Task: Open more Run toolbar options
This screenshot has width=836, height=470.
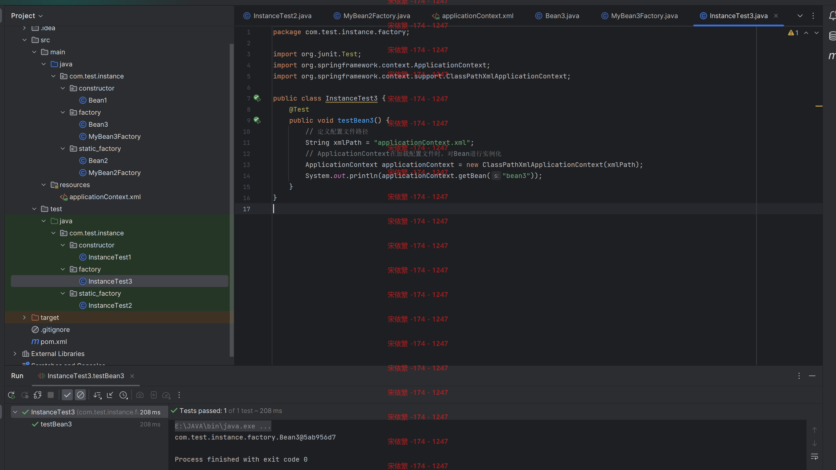Action: point(179,395)
